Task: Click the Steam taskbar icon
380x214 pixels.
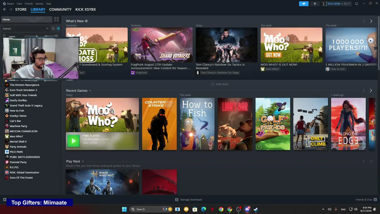Action: point(256,209)
